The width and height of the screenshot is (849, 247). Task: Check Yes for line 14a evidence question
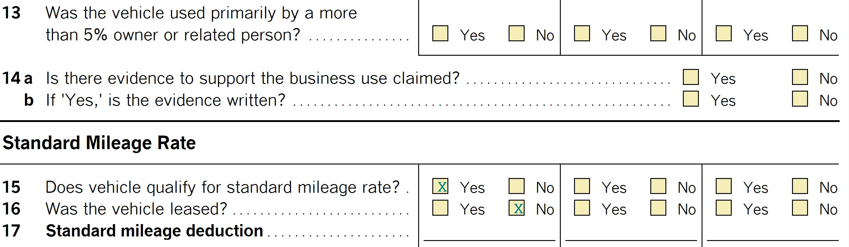690,77
